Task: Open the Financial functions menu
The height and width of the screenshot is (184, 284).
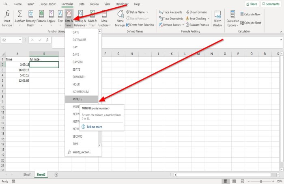Action: pos(41,18)
